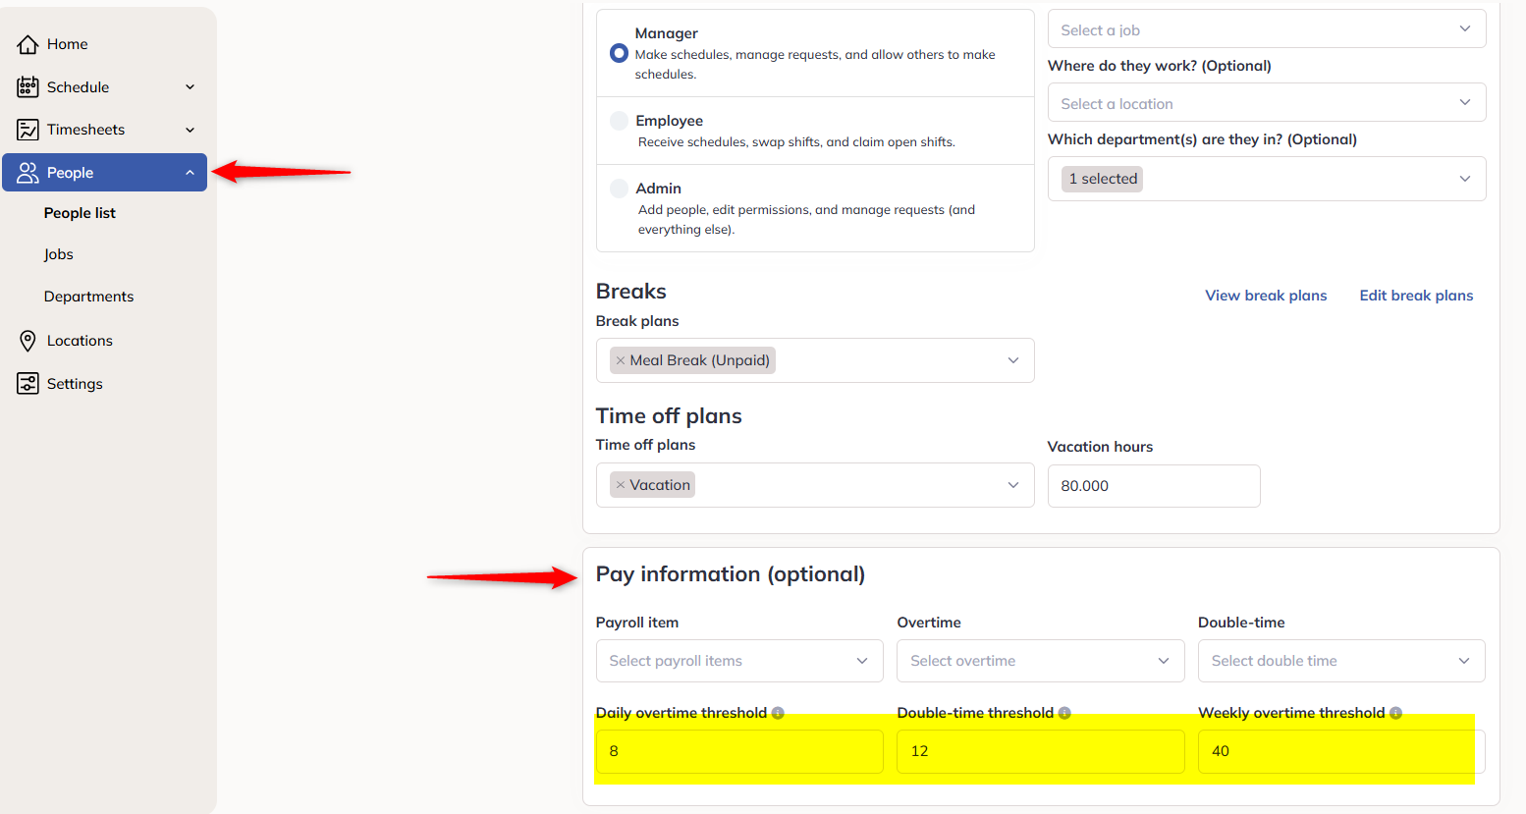The height and width of the screenshot is (814, 1526).
Task: Click the Home house icon
Action: click(27, 44)
